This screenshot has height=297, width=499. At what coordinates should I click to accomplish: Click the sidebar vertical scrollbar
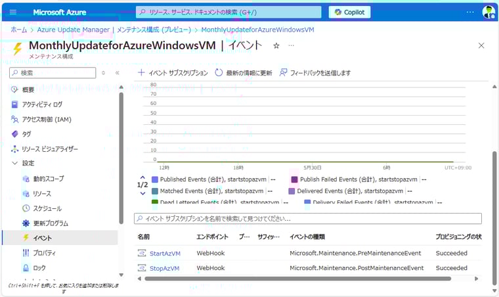(x=121, y=158)
